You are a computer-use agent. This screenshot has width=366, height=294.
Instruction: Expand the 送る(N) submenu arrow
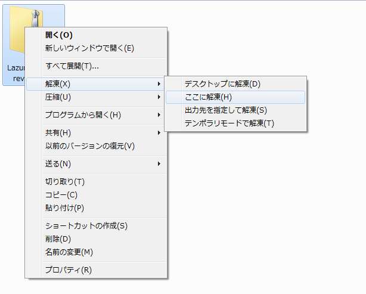159,164
